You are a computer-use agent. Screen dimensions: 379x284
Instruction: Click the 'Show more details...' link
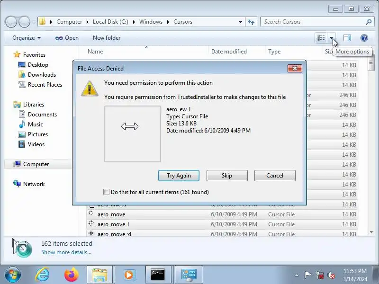pos(66,252)
